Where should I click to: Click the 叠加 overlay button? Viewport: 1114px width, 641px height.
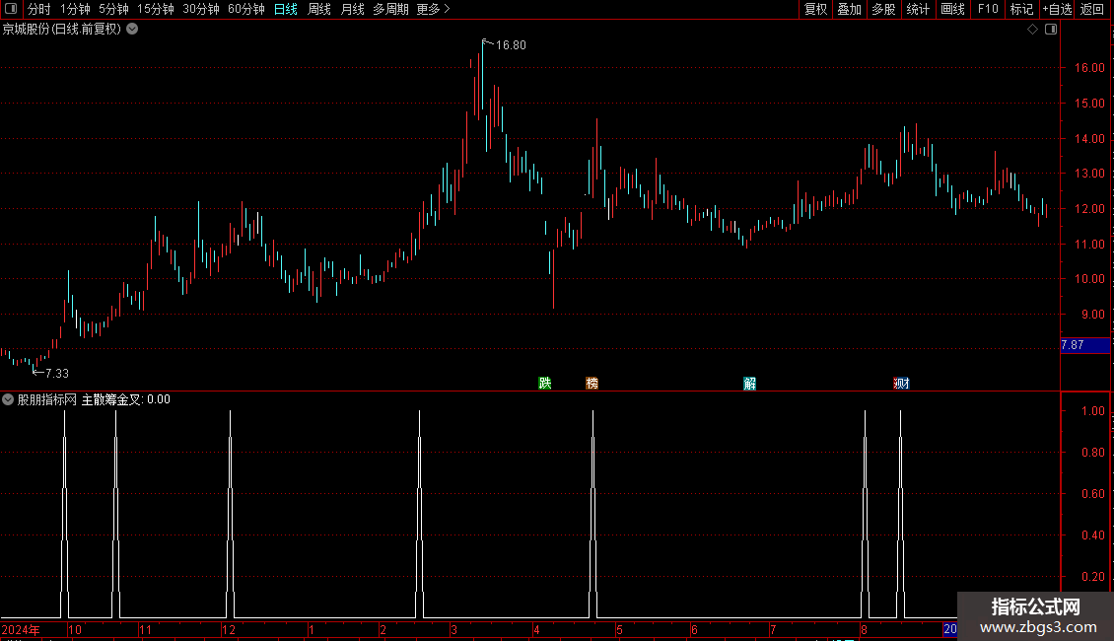pos(849,9)
